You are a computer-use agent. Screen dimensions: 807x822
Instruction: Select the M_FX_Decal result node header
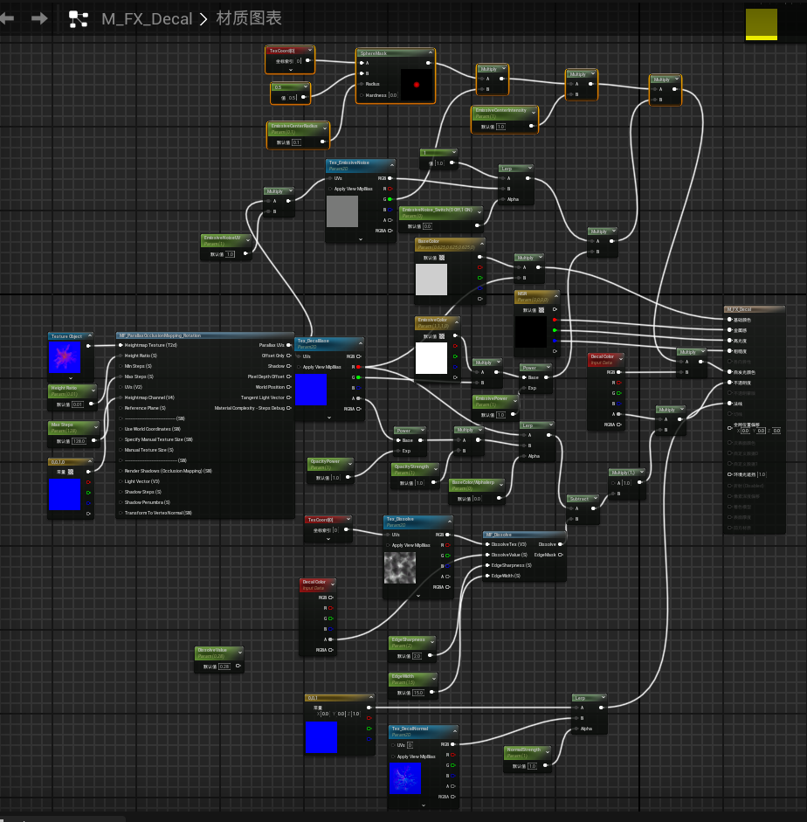pyautogui.click(x=754, y=309)
